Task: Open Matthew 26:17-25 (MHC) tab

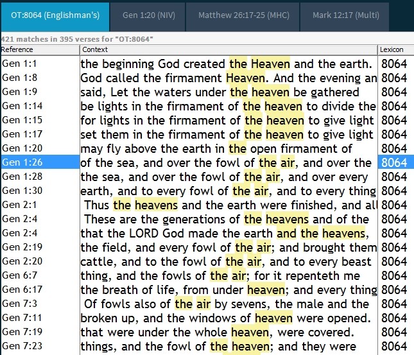Action: pyautogui.click(x=244, y=15)
